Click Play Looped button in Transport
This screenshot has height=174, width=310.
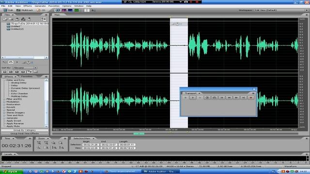pyautogui.click(x=215, y=98)
